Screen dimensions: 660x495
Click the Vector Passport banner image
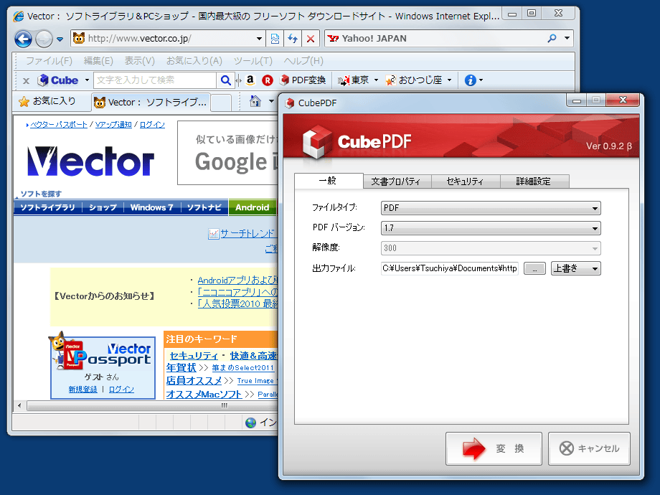pos(103,354)
